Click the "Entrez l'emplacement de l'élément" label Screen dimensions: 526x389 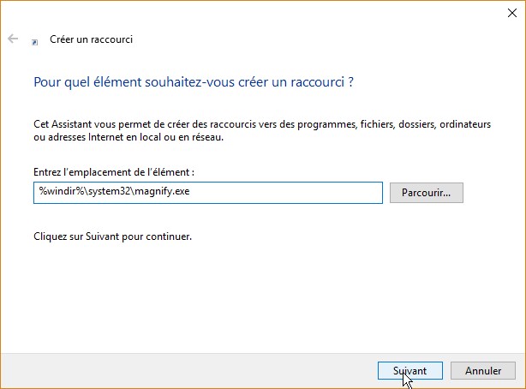114,172
